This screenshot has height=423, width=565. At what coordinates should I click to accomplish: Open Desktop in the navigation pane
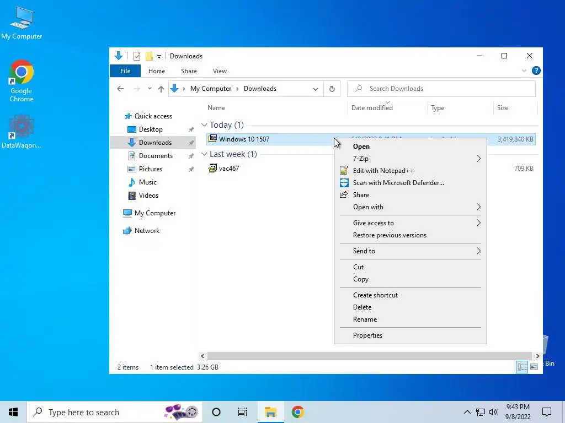point(151,129)
